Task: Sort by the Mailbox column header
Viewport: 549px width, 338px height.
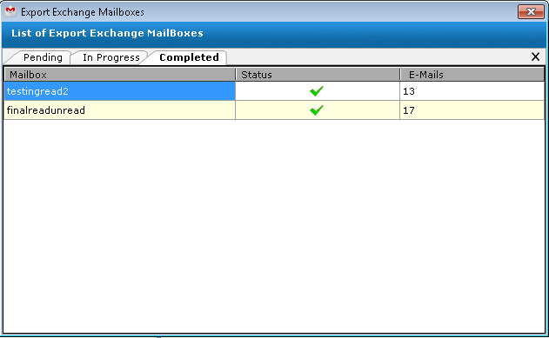Action: [119, 75]
